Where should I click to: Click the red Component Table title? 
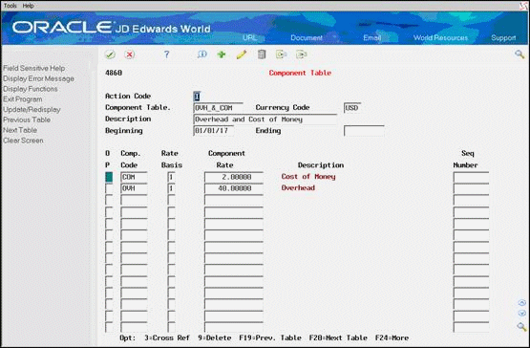click(x=300, y=73)
